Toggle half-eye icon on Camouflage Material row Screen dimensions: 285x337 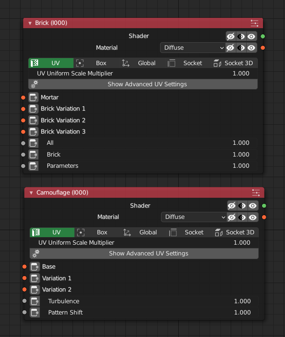click(242, 217)
